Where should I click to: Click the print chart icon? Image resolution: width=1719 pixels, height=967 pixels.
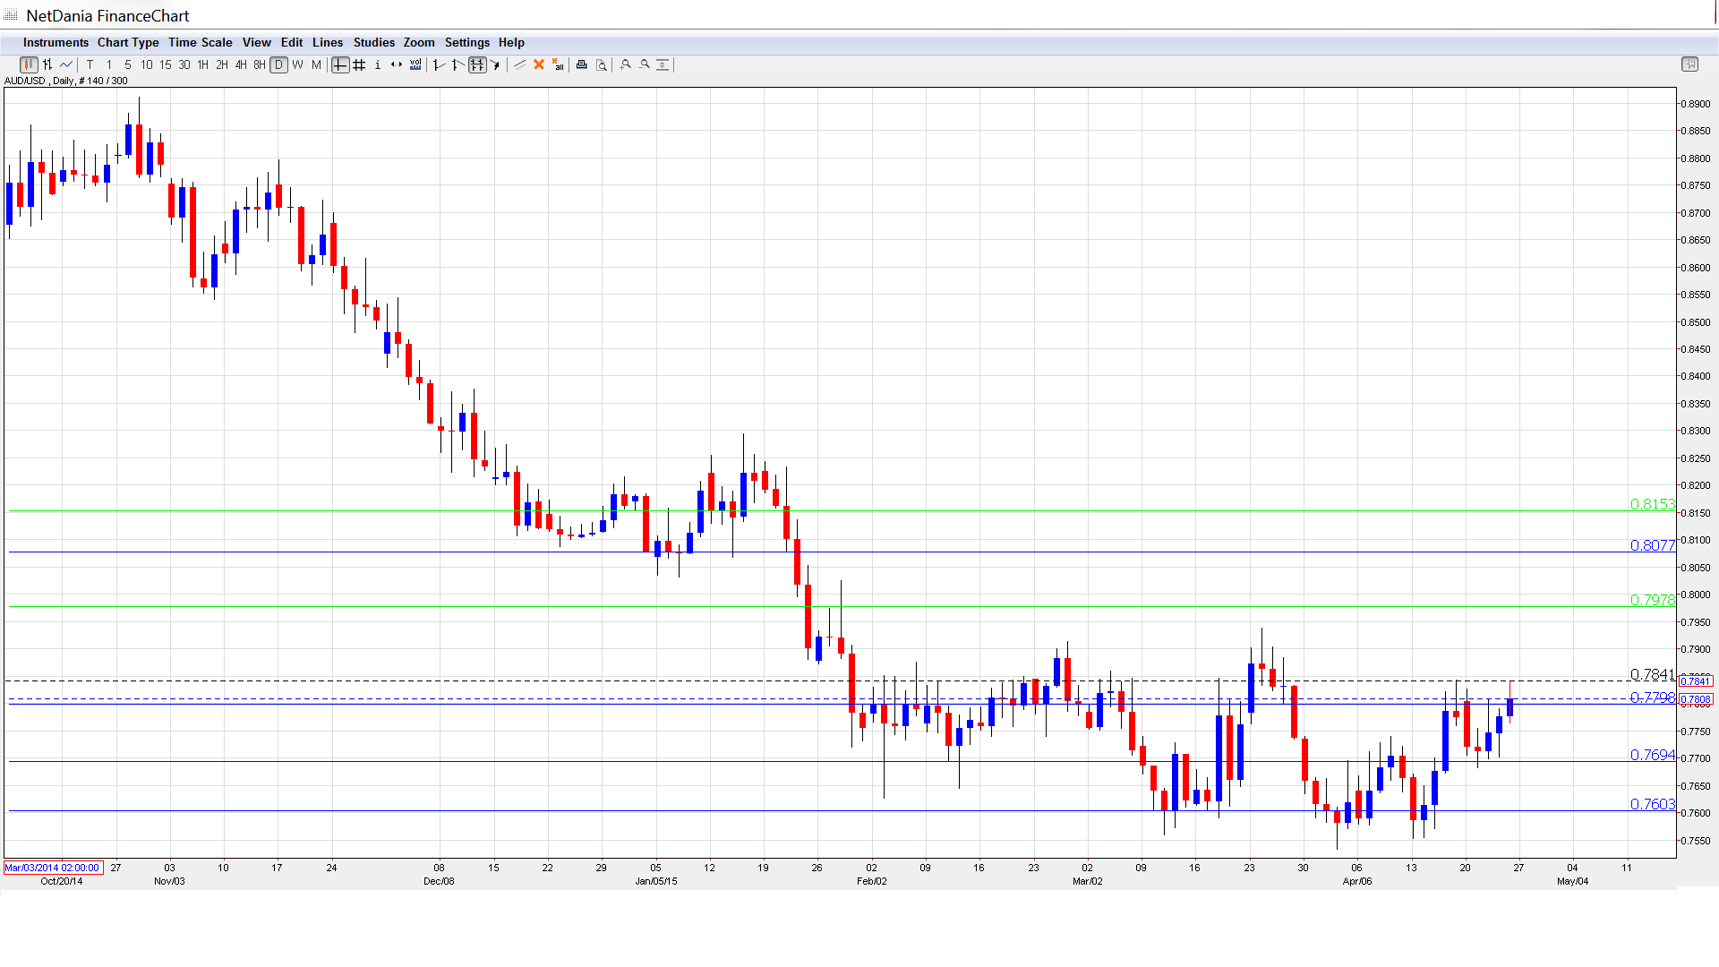(582, 64)
